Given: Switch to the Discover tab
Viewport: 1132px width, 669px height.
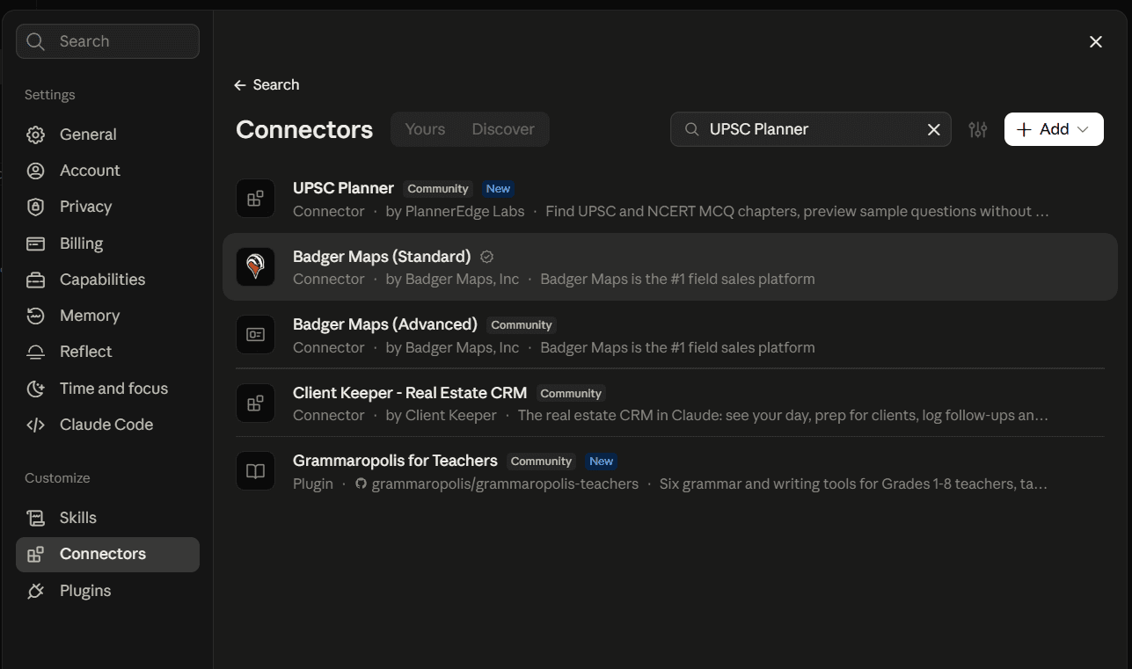Looking at the screenshot, I should tap(503, 129).
